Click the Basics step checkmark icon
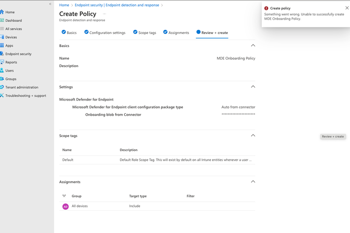Screen dimensions: 350x233 coord(63,32)
